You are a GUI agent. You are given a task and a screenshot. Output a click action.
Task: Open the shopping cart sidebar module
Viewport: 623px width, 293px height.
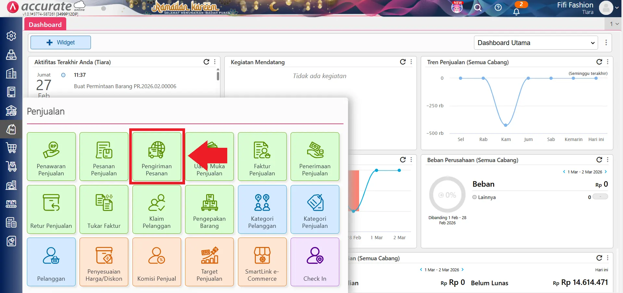tap(11, 148)
